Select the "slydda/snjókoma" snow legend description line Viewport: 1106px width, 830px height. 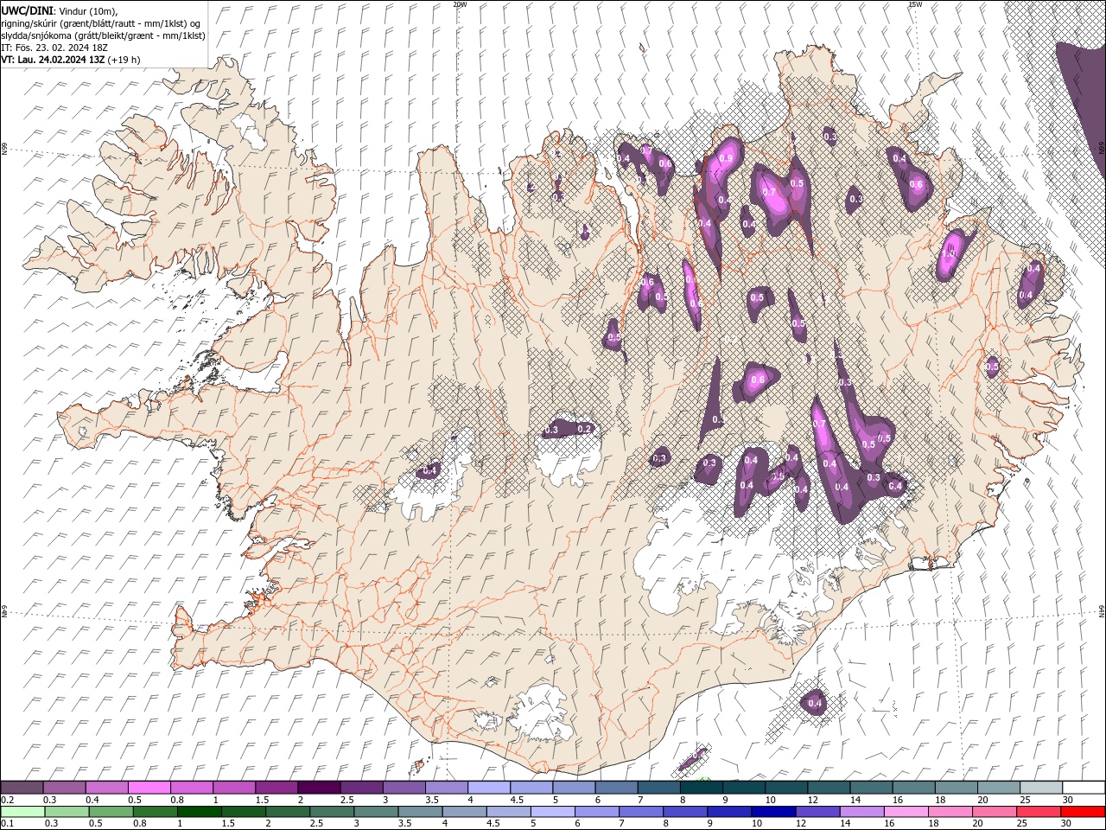[x=103, y=35]
